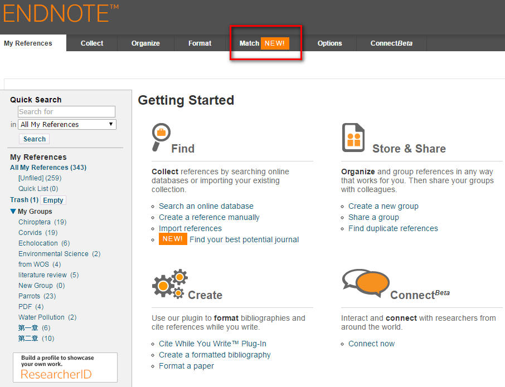Open Quick List (0)
This screenshot has height=387, width=505.
(38, 189)
